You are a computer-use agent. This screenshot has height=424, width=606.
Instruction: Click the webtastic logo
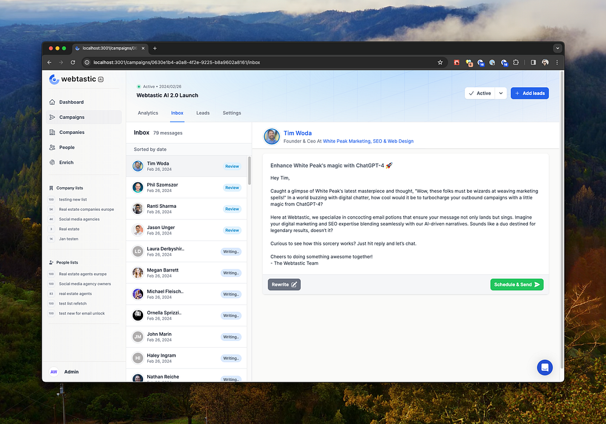tap(76, 79)
